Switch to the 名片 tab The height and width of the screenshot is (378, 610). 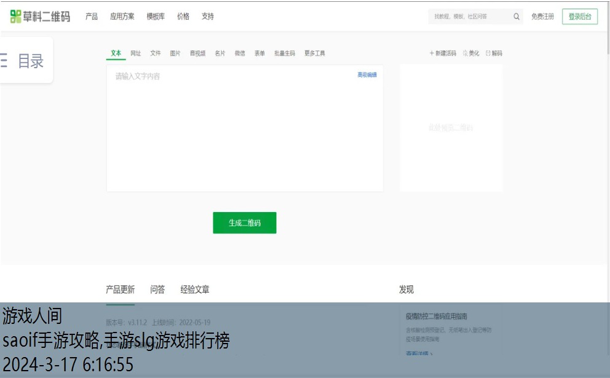(x=220, y=53)
